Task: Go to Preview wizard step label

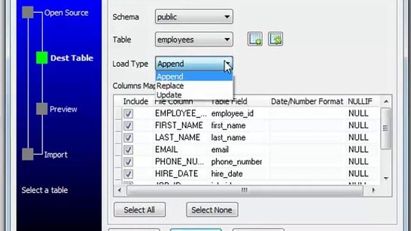Action: pyautogui.click(x=64, y=109)
